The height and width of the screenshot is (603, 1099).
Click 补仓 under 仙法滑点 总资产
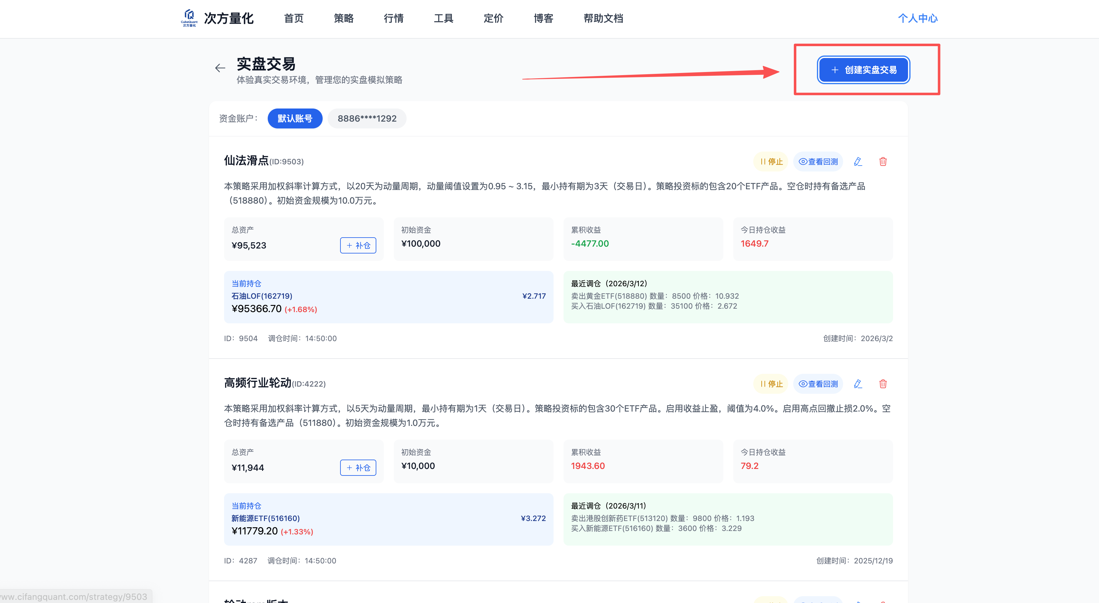pyautogui.click(x=358, y=245)
